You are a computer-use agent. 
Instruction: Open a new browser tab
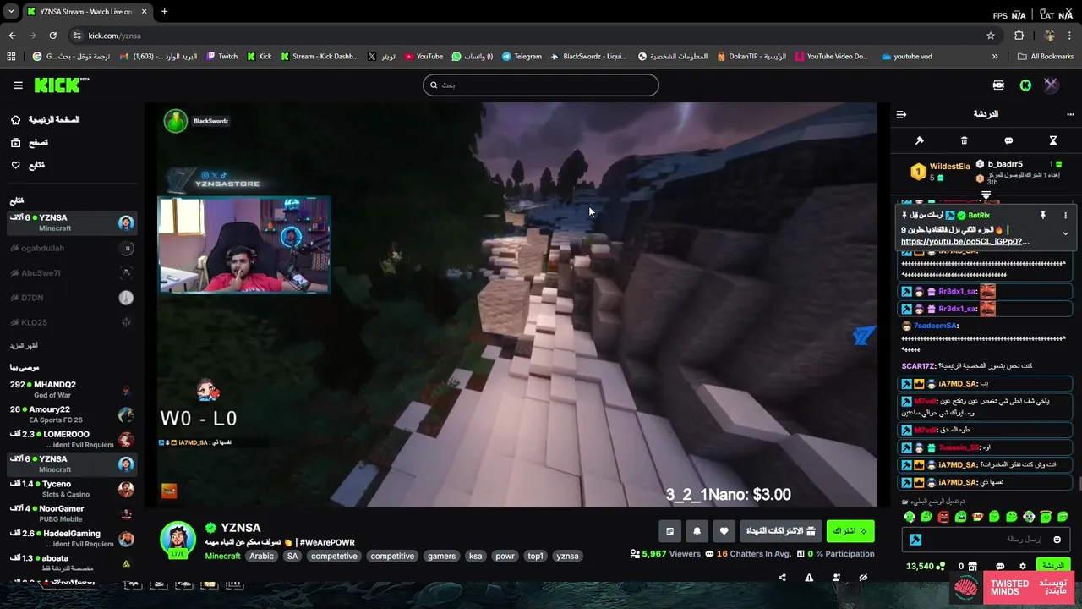pyautogui.click(x=164, y=12)
